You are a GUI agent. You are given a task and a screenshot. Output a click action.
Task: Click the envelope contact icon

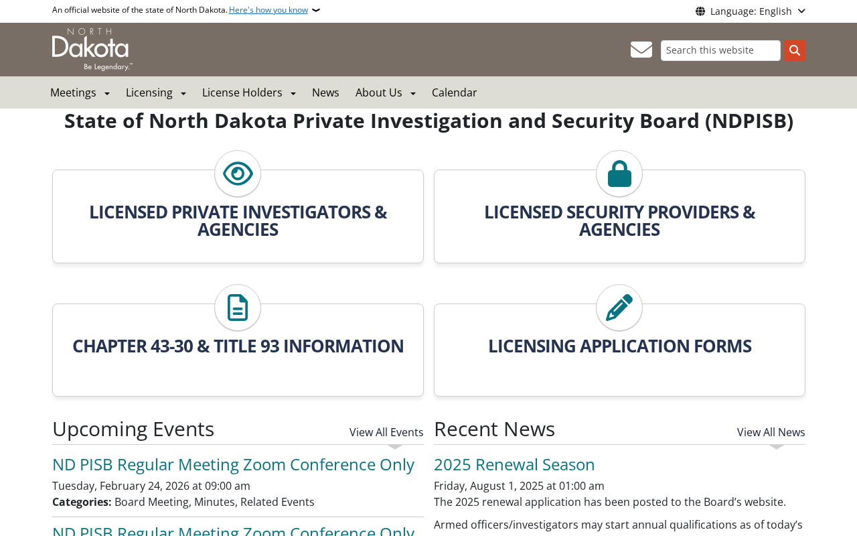pos(641,50)
